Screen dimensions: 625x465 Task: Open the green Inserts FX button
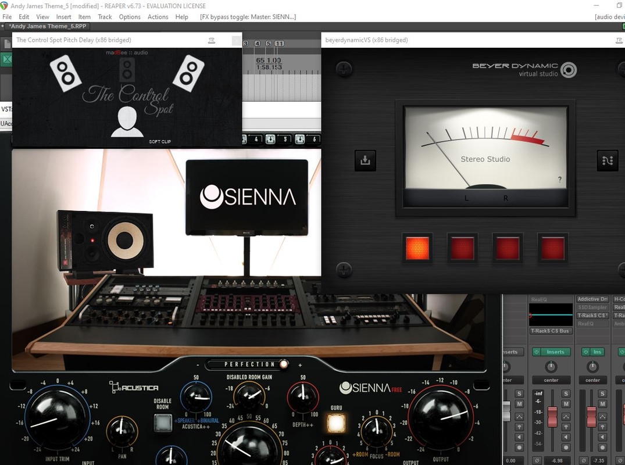pyautogui.click(x=555, y=352)
